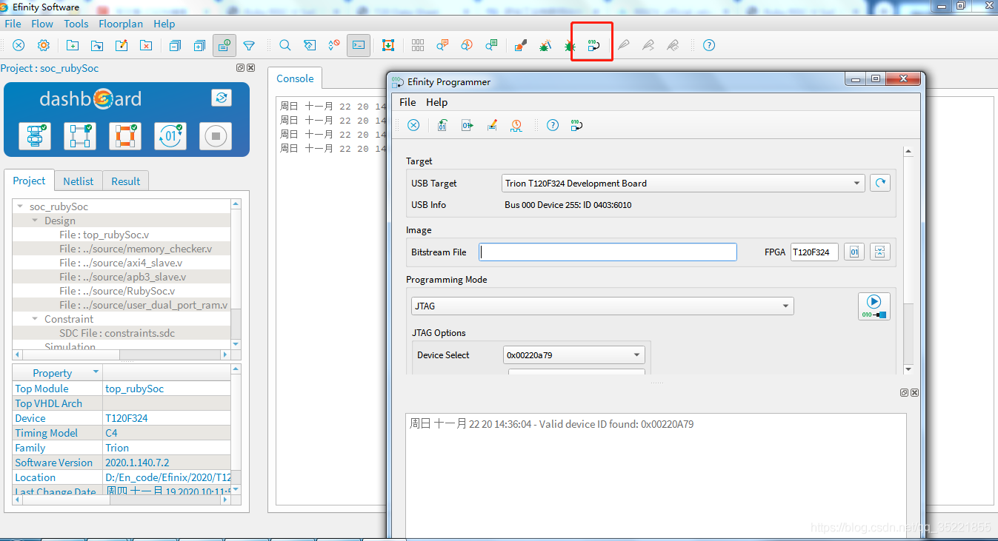Viewport: 998px width, 541px height.
Task: Click the Exit icon in main toolbar
Action: click(19, 45)
